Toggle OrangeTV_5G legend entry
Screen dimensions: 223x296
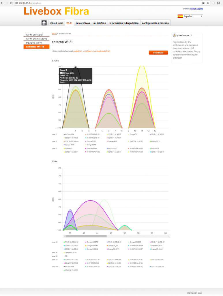point(113,246)
